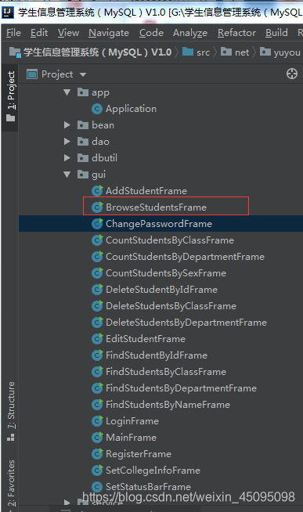This screenshot has height=512, width=303.
Task: Click the DeleteStudentsByClassFrame class icon
Action: coord(97,306)
